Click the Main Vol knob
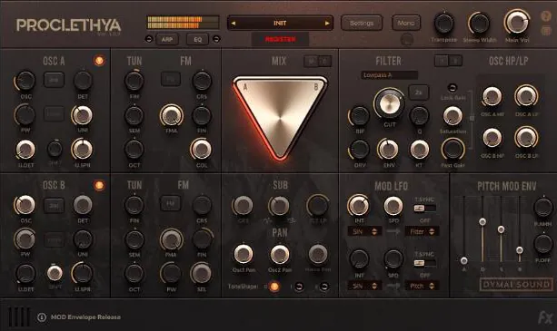Screen dimensions: 557x331 coord(516,23)
